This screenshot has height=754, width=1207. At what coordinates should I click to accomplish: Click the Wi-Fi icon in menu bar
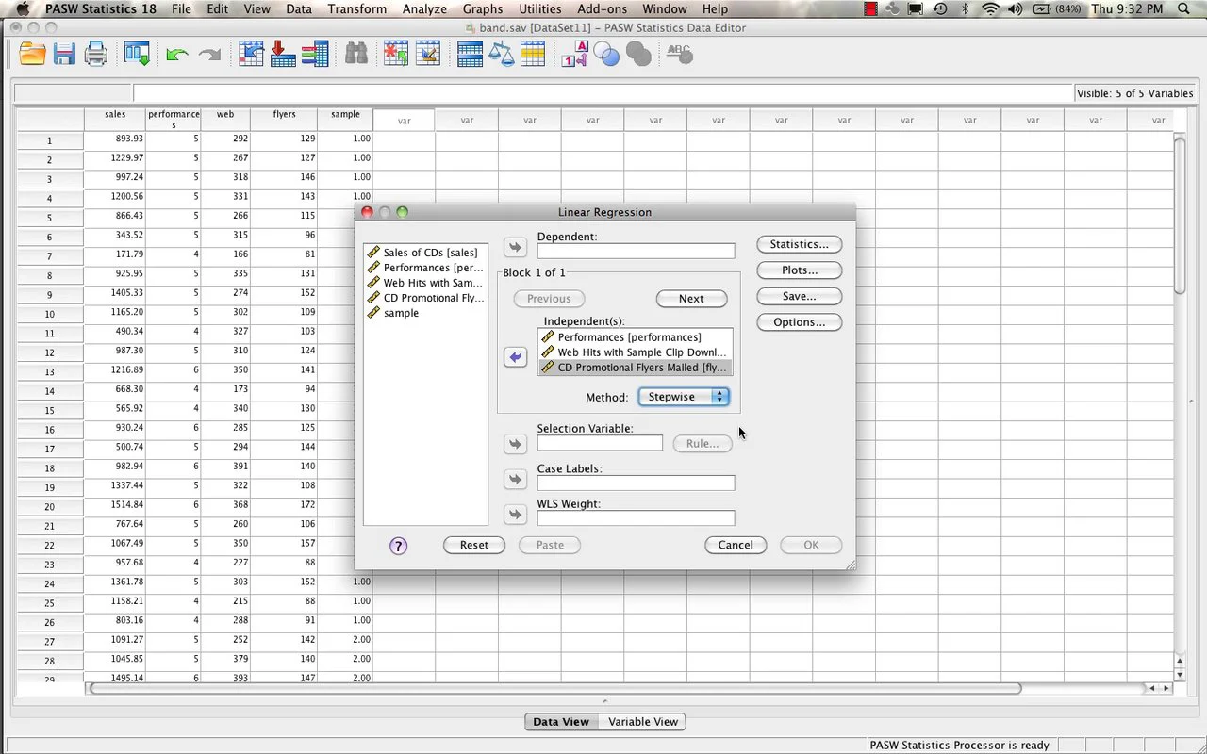coord(990,8)
